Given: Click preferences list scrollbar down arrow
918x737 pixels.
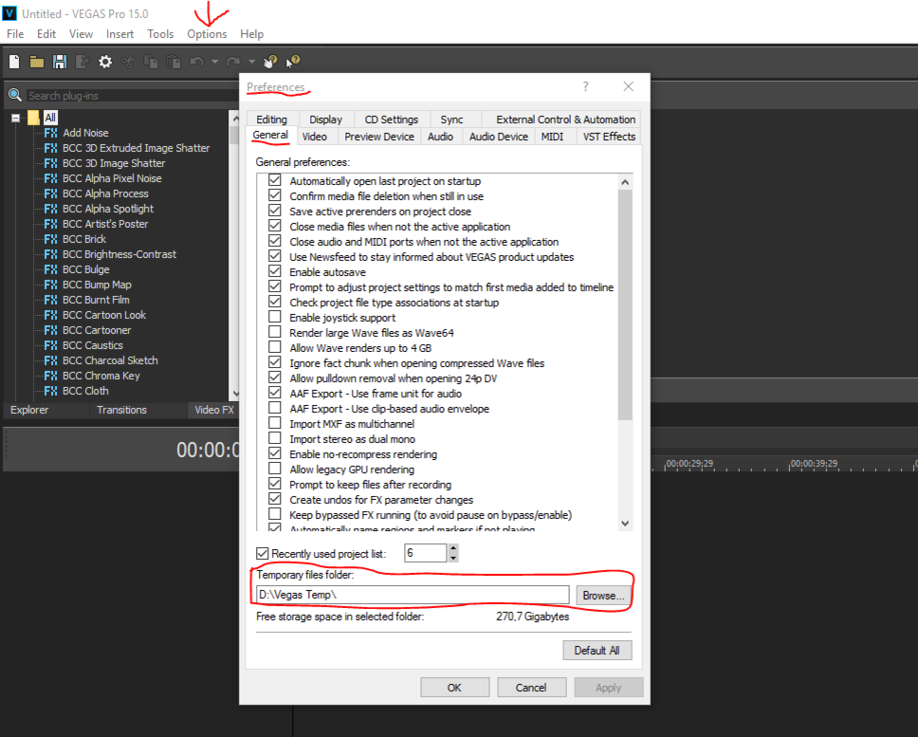Looking at the screenshot, I should tap(625, 524).
